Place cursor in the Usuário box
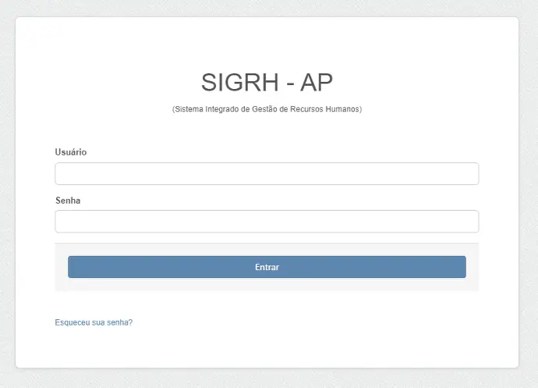The image size is (538, 388). pos(267,173)
